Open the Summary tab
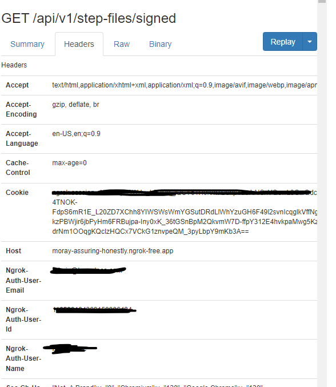Image resolution: width=336 pixels, height=387 pixels. [x=27, y=44]
